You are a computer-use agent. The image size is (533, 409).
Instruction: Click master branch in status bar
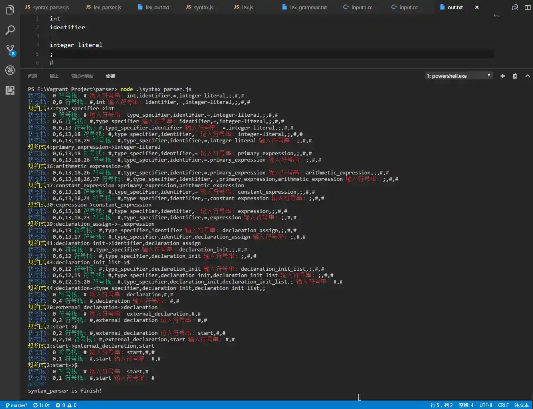[16, 405]
